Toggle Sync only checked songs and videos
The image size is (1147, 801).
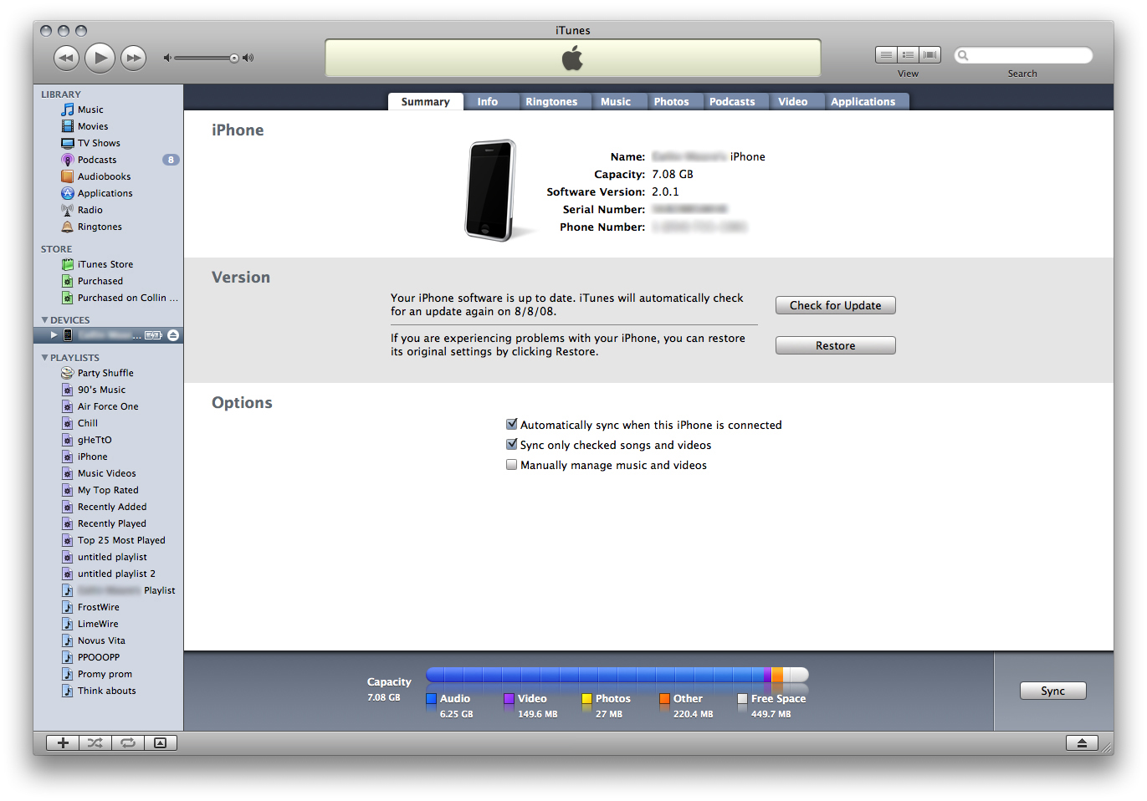tap(512, 444)
